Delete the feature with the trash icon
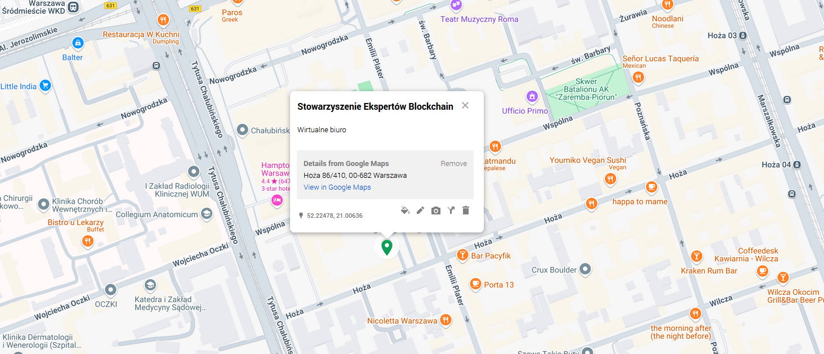The image size is (824, 354). (466, 210)
